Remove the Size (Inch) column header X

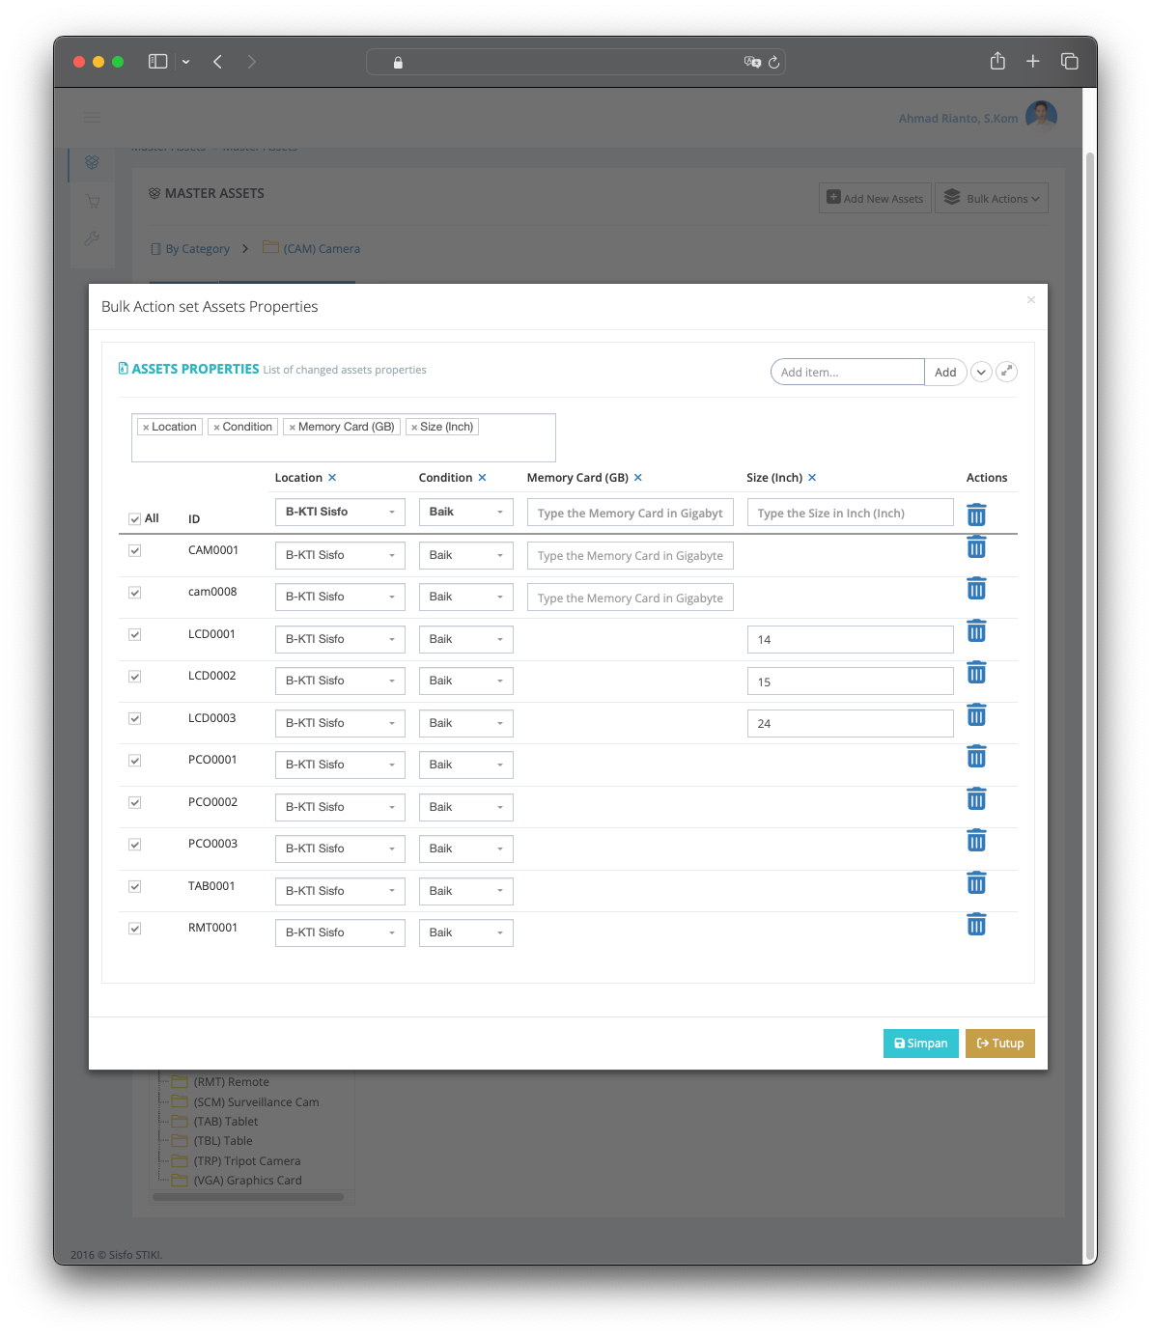pyautogui.click(x=812, y=478)
